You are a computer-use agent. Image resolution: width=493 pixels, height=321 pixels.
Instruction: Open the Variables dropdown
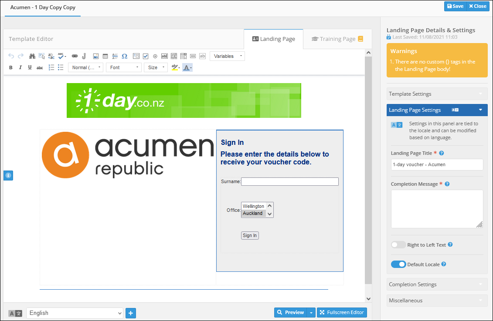(227, 56)
